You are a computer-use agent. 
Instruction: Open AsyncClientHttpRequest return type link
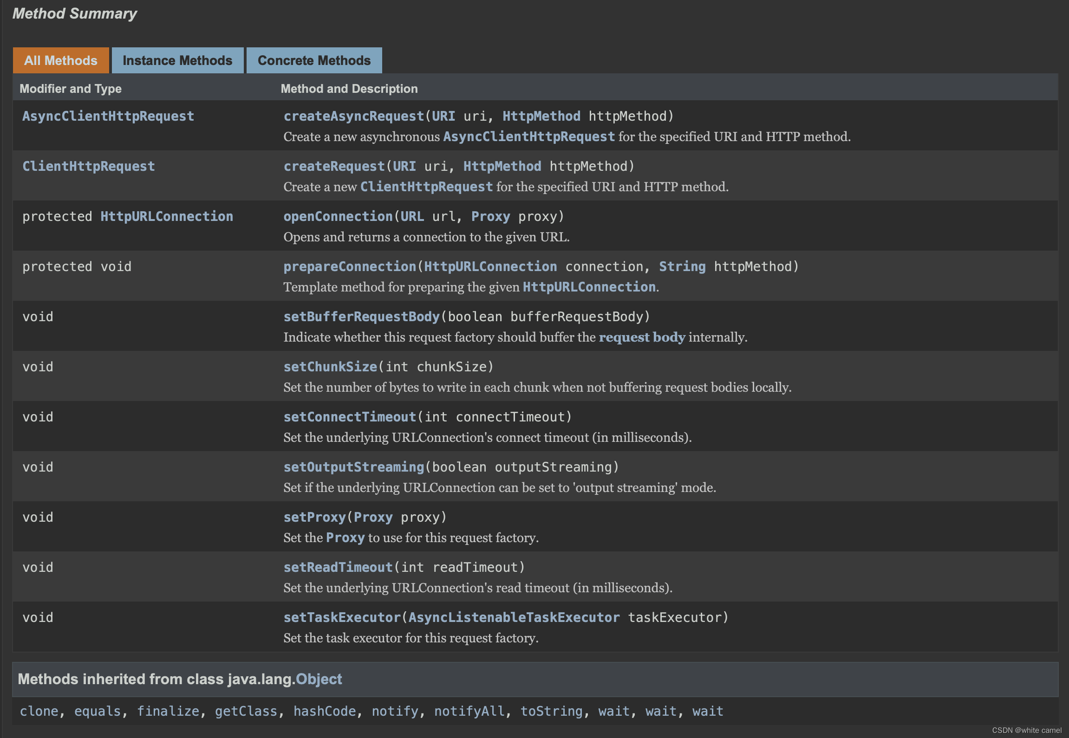(108, 116)
